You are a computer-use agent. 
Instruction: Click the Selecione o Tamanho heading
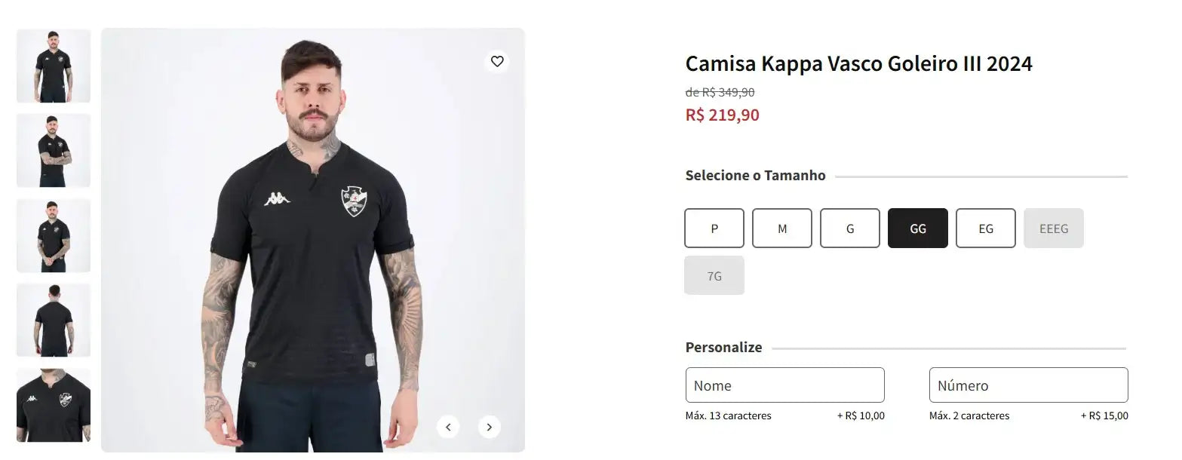(755, 174)
